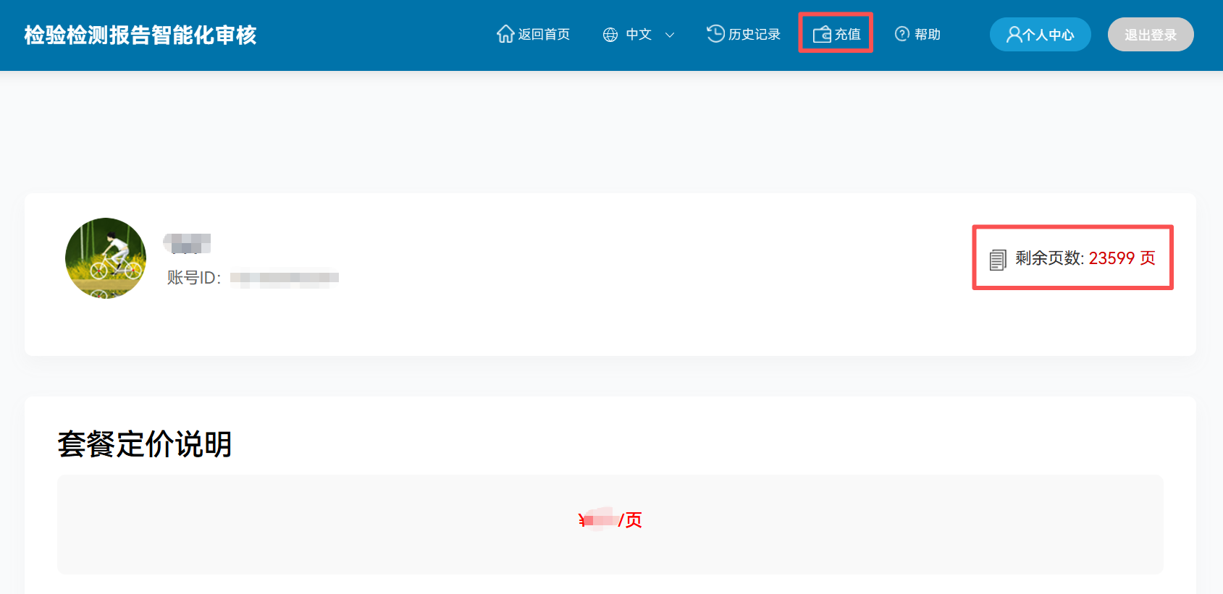Click the home icon in the navigation bar

(x=505, y=34)
